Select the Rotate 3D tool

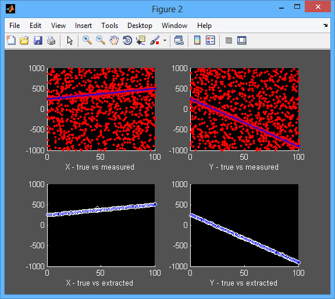(127, 40)
